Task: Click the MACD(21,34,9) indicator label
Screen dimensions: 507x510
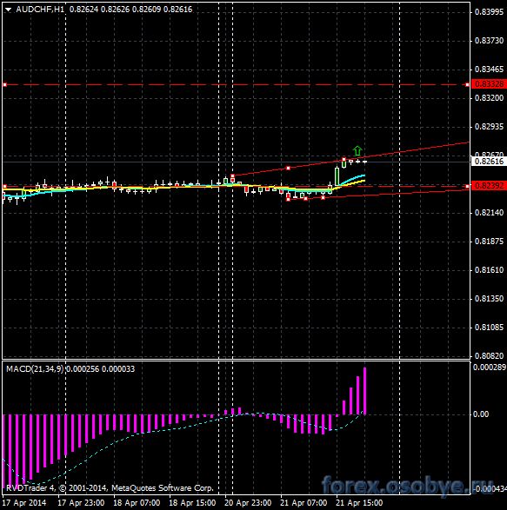Action: pyautogui.click(x=35, y=369)
